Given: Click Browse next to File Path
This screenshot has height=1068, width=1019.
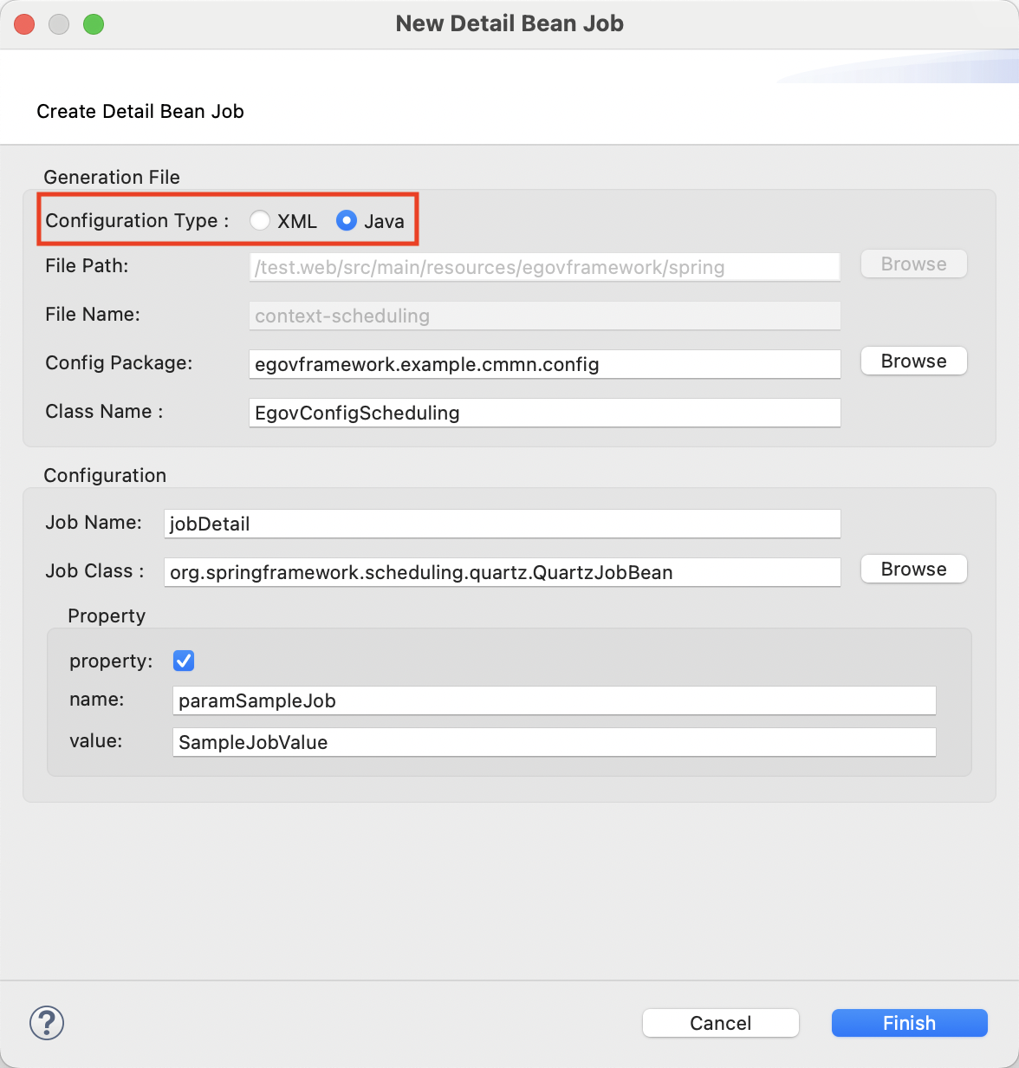Looking at the screenshot, I should (913, 264).
